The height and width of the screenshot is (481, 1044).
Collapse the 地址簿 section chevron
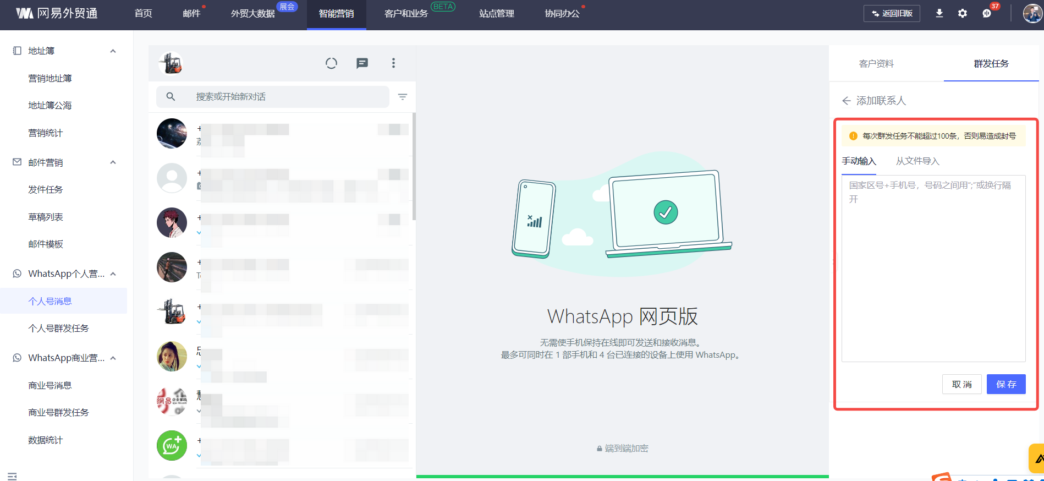point(113,51)
